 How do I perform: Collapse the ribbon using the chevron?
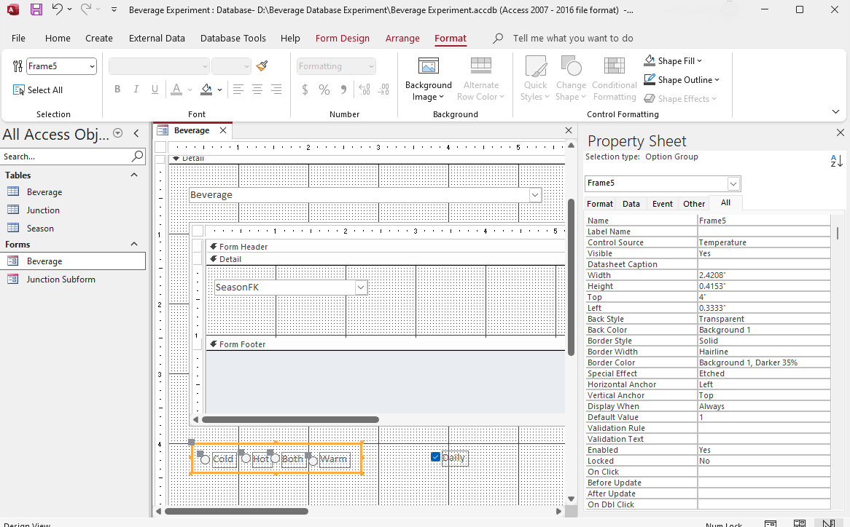pyautogui.click(x=835, y=111)
